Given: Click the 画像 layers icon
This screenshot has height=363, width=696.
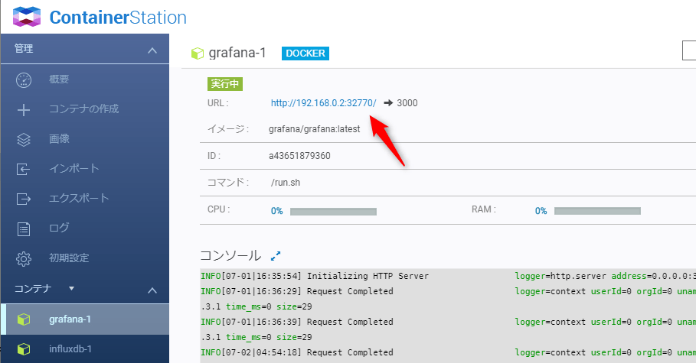Looking at the screenshot, I should tap(24, 139).
